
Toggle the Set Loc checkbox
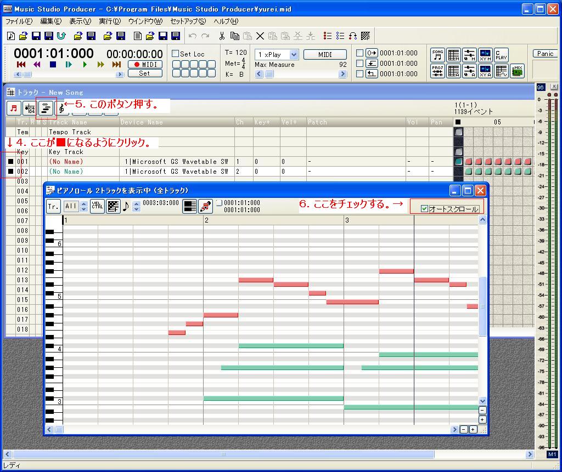pos(176,54)
